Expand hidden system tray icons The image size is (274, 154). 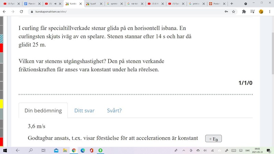click(x=184, y=150)
